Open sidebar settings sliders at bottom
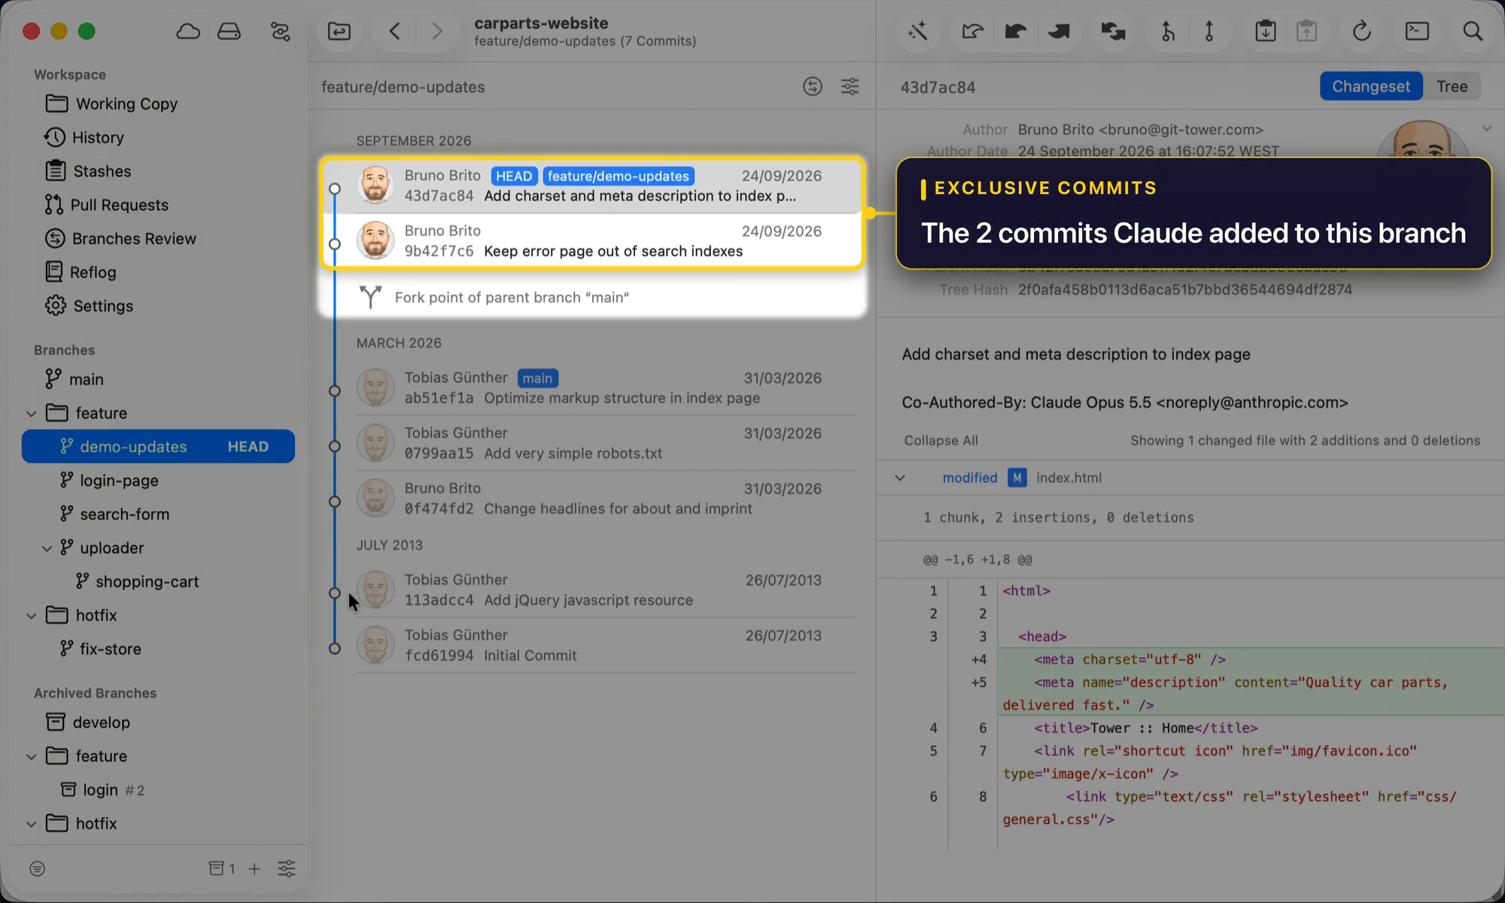The height and width of the screenshot is (903, 1505). pyautogui.click(x=287, y=869)
